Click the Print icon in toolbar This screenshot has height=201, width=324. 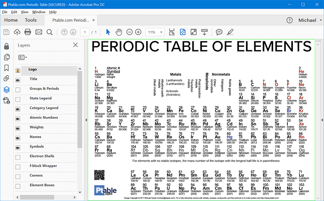click(x=28, y=32)
